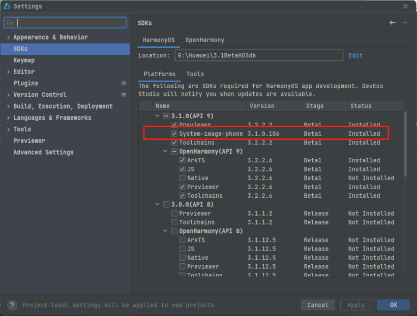The width and height of the screenshot is (417, 316).
Task: Click the back arrow above the SDKs panel
Action: (x=392, y=22)
